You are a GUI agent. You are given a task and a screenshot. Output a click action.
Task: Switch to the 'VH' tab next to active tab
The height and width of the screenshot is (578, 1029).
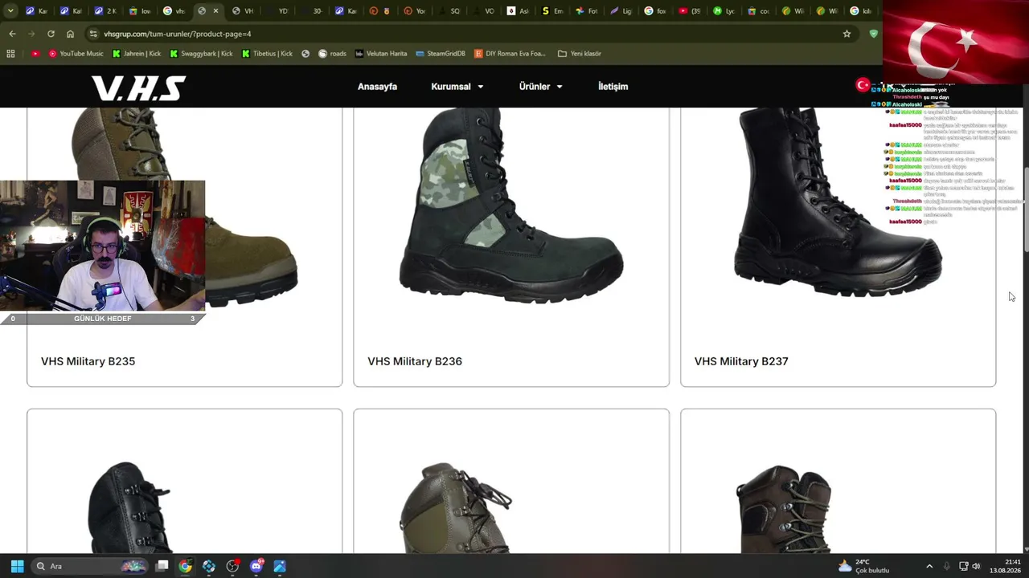click(x=242, y=11)
